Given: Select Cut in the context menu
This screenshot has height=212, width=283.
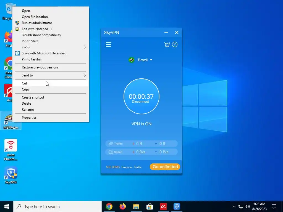Looking at the screenshot, I should [x=51, y=83].
